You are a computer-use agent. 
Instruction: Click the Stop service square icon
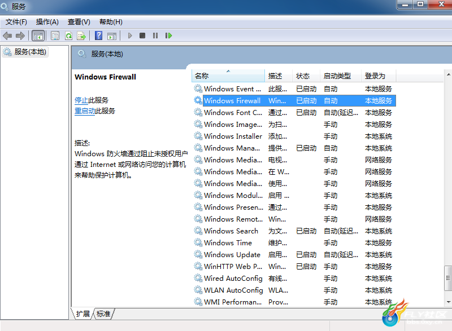[142, 36]
